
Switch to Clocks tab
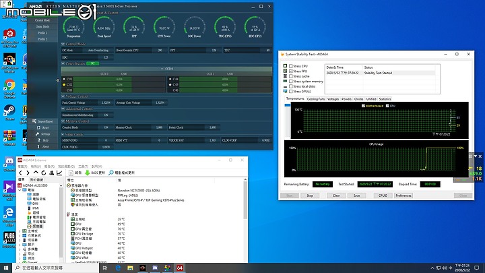[x=359, y=99]
